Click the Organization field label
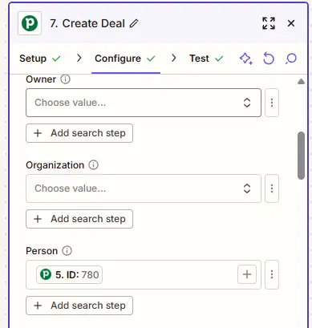 [x=55, y=165]
